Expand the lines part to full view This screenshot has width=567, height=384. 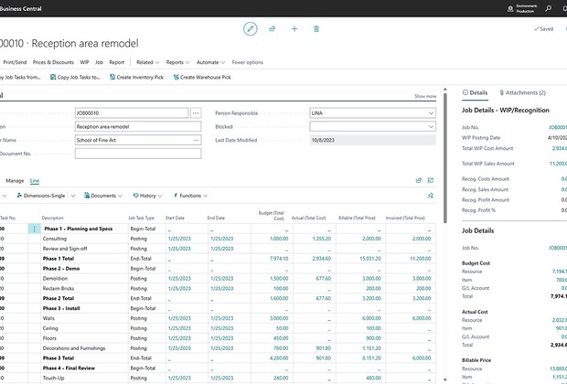431,180
